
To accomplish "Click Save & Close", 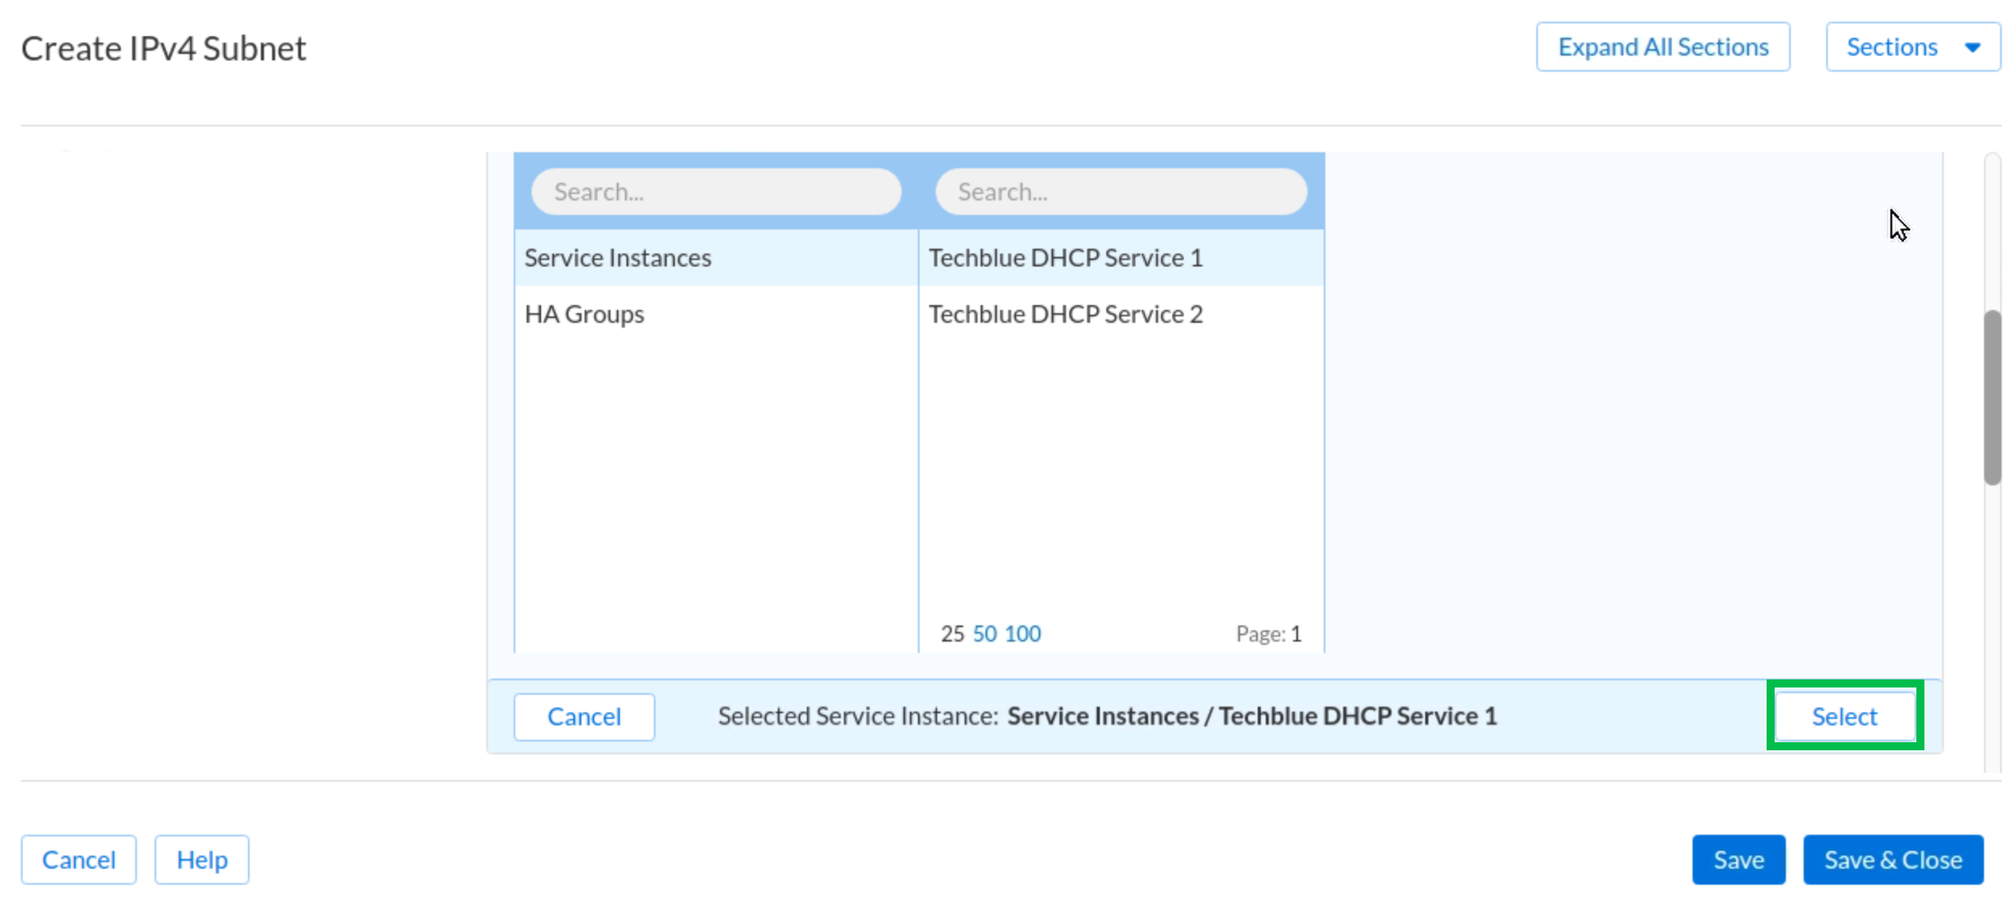I will [1892, 860].
